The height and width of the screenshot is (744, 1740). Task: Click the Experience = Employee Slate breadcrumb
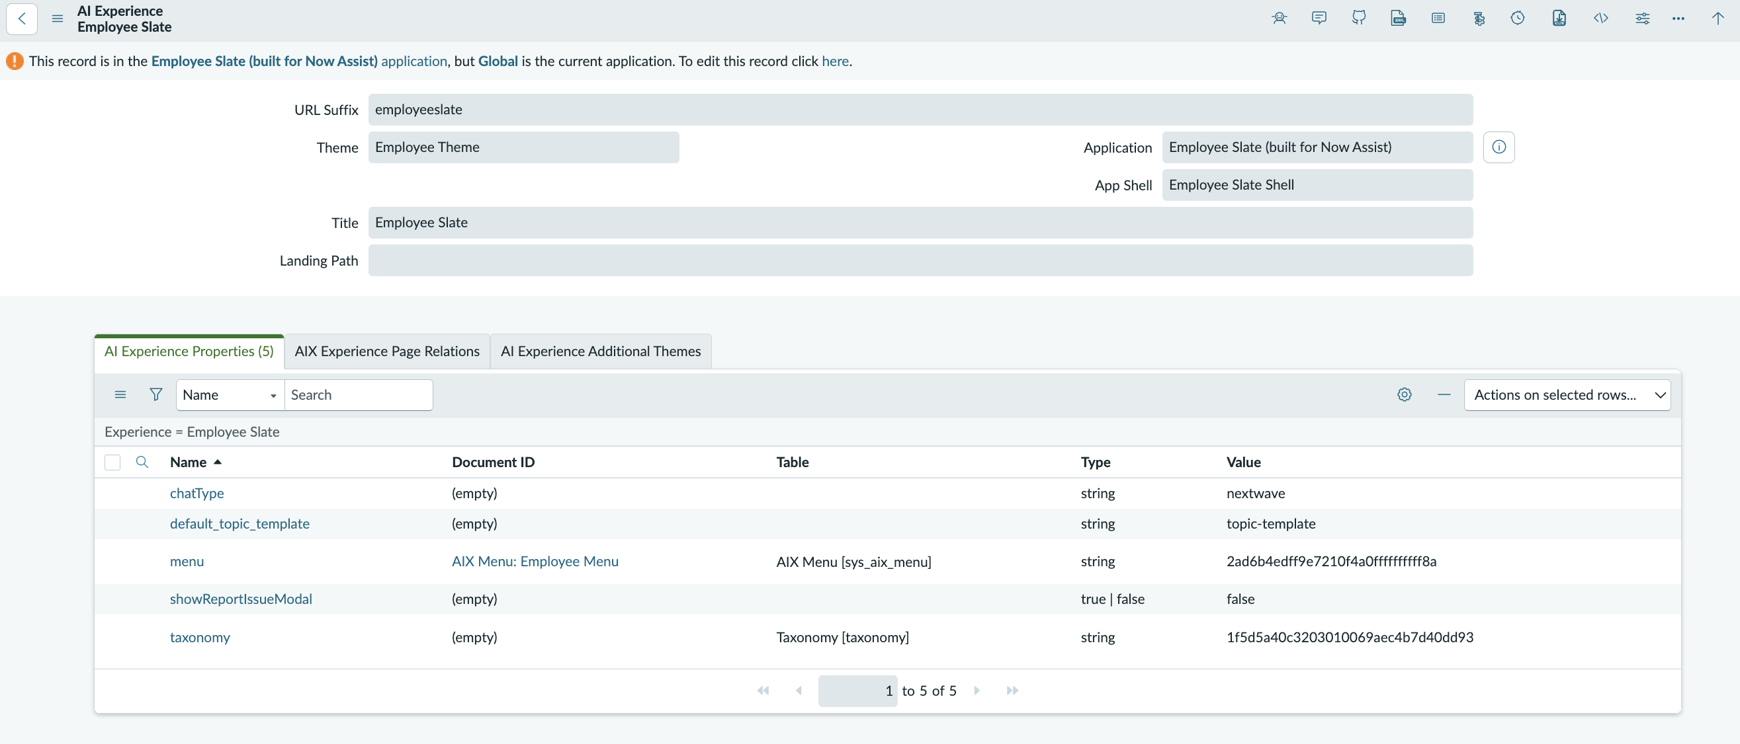coord(192,431)
